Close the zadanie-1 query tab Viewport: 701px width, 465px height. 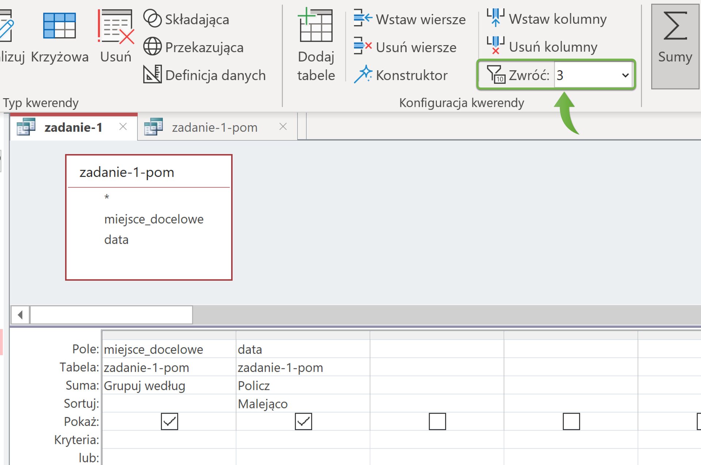[x=123, y=126]
